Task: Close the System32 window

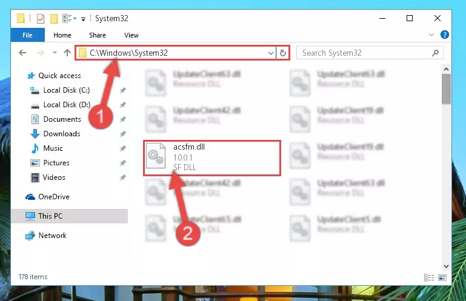Action: tap(438, 18)
